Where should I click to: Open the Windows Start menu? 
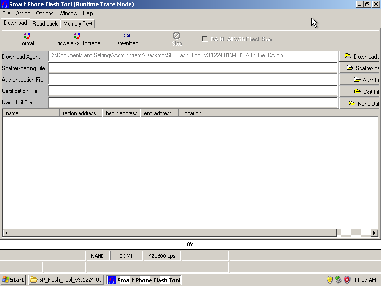pyautogui.click(x=13, y=280)
